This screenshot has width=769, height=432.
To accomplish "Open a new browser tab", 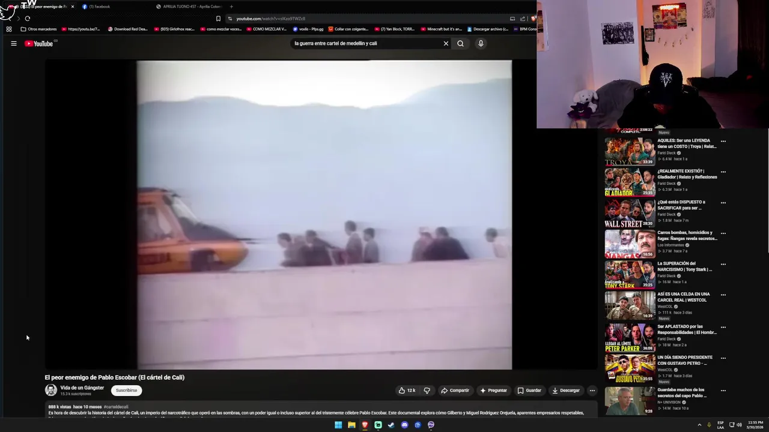I will click(231, 7).
